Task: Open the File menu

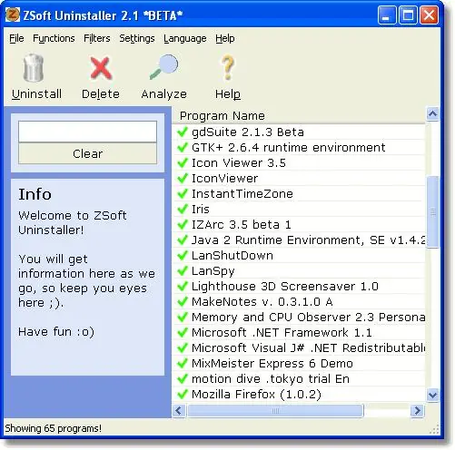Action: point(16,38)
